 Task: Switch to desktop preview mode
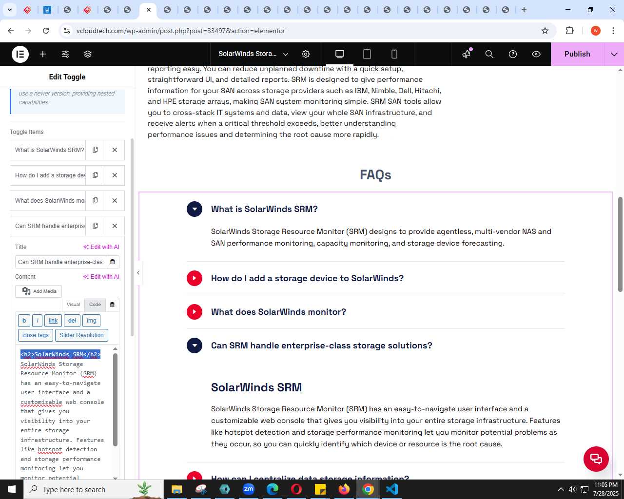340,54
